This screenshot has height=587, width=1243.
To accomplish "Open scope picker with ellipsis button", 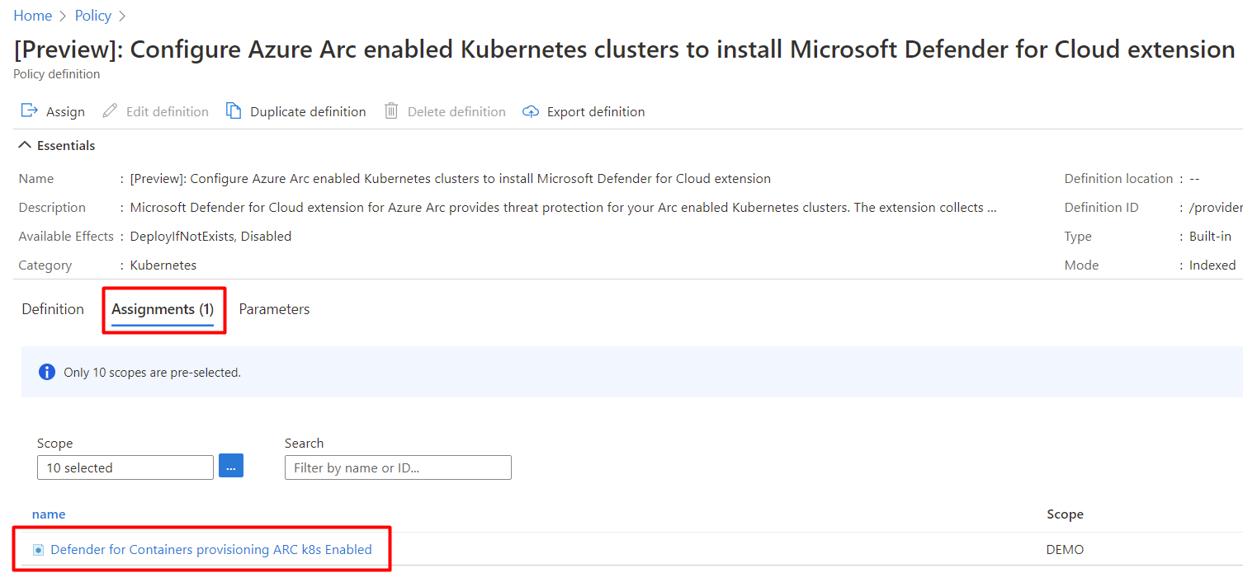I will 231,467.
